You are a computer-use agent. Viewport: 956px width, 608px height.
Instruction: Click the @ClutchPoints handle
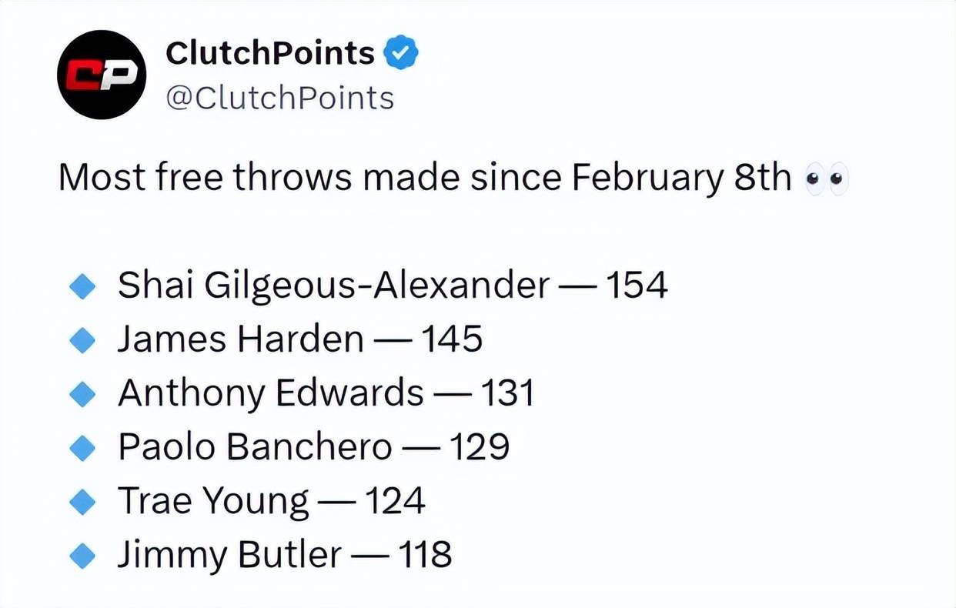(279, 99)
